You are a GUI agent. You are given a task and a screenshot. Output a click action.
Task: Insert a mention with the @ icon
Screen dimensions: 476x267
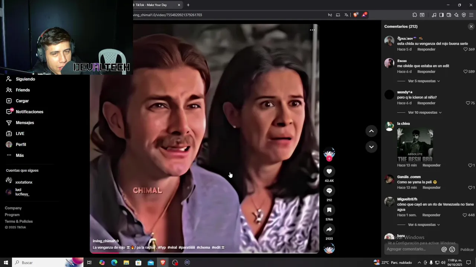pos(444,250)
